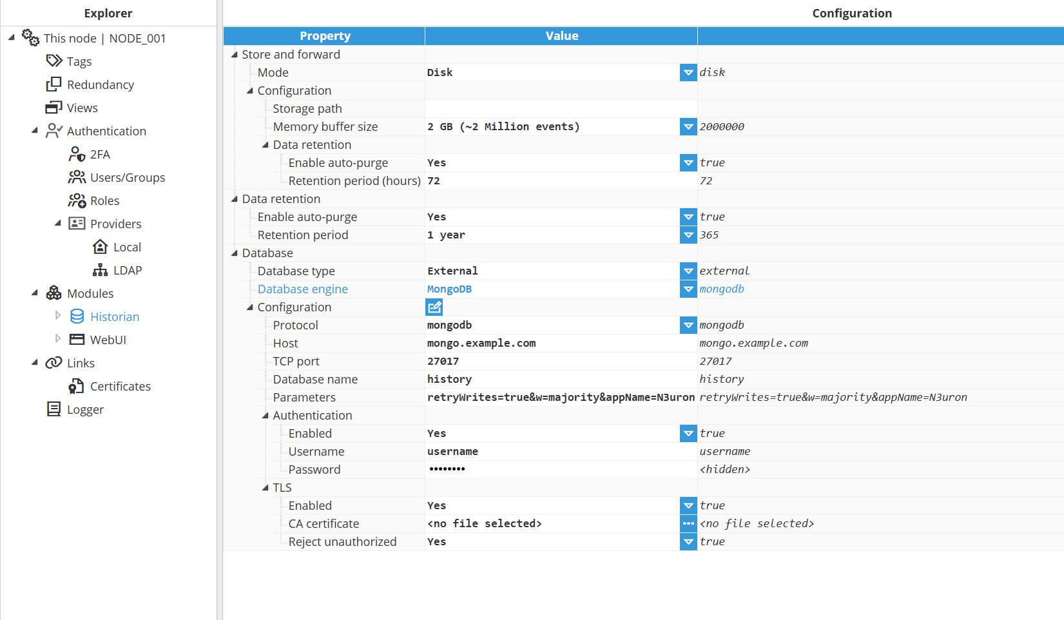Open the 2FA authentication icon
Image resolution: width=1064 pixels, height=620 pixels.
(x=77, y=154)
